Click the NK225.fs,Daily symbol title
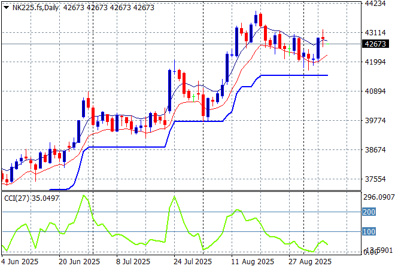The width and height of the screenshot is (395, 269). point(35,8)
